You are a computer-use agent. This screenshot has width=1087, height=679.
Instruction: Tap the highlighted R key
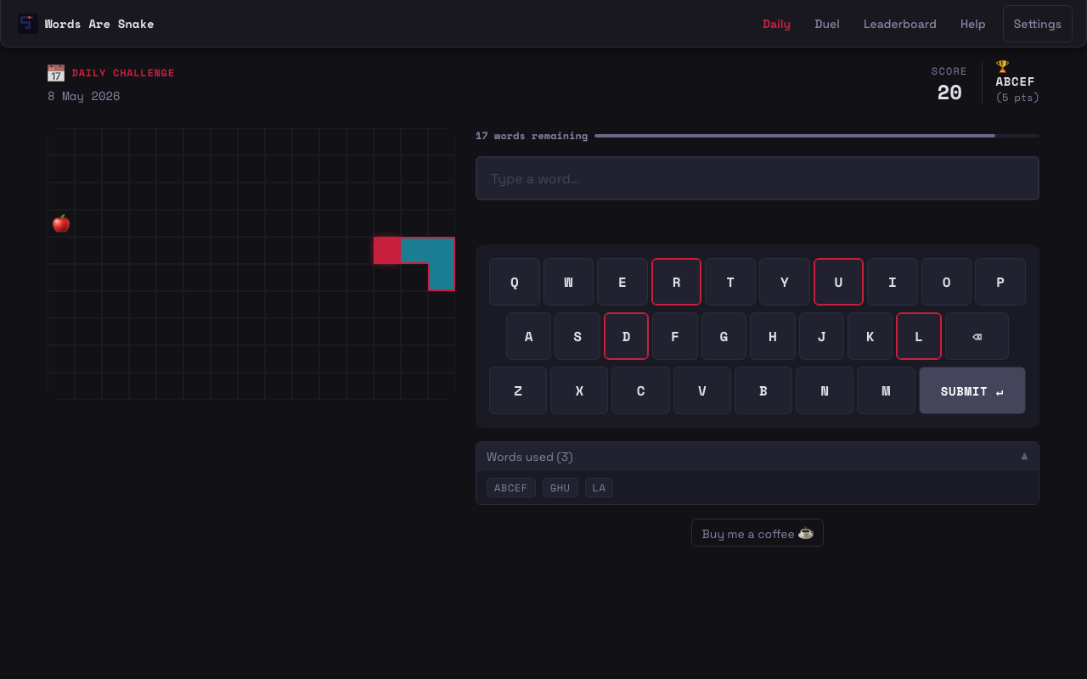[676, 282]
